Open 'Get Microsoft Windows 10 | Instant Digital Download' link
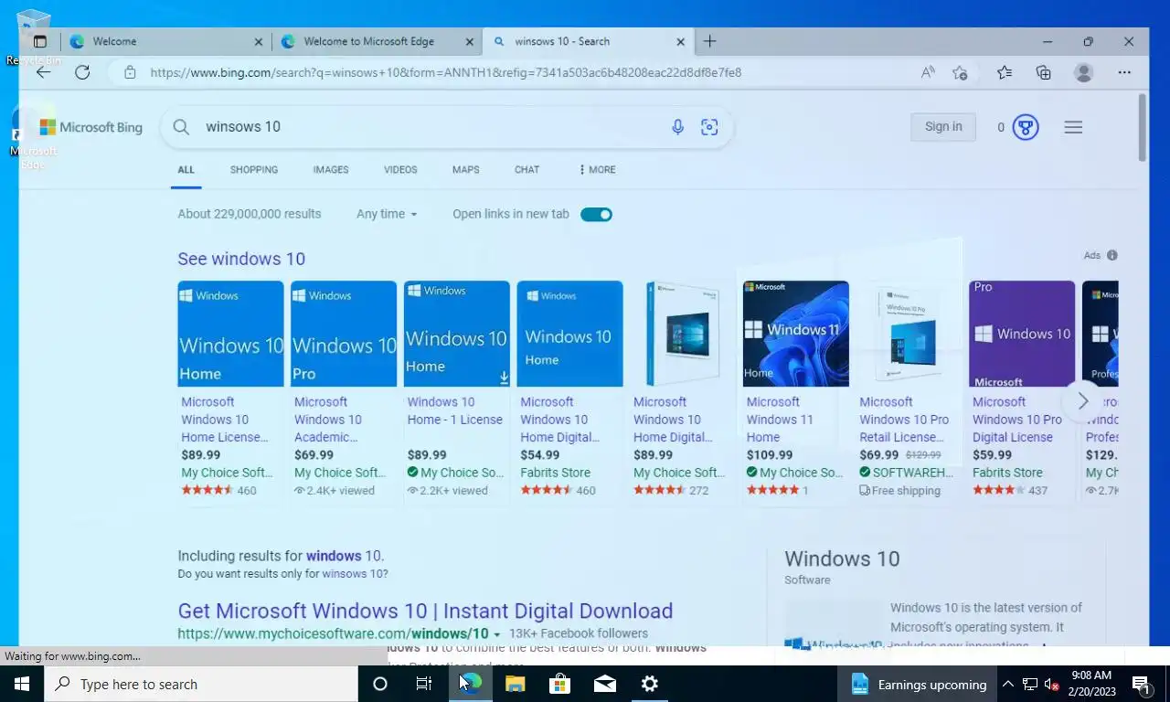This screenshot has height=702, width=1170. [x=425, y=611]
